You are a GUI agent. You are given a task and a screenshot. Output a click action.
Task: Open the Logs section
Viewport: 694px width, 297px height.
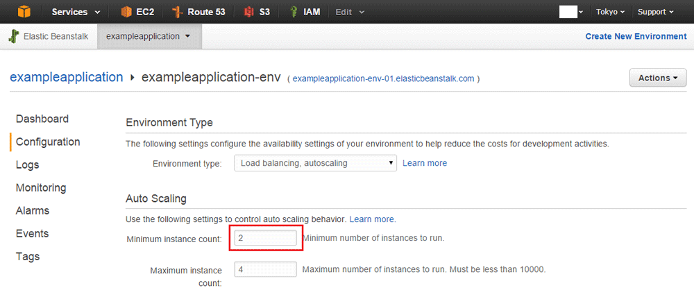click(28, 165)
